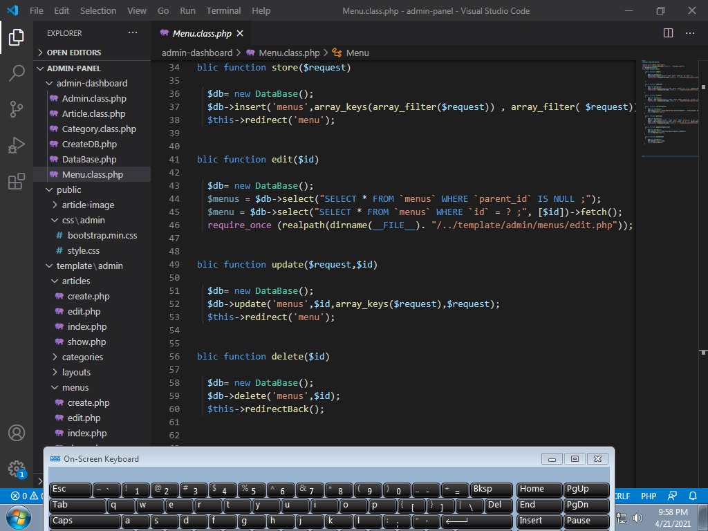Open Explorer views and more actions
The width and height of the screenshot is (708, 531).
(133, 33)
